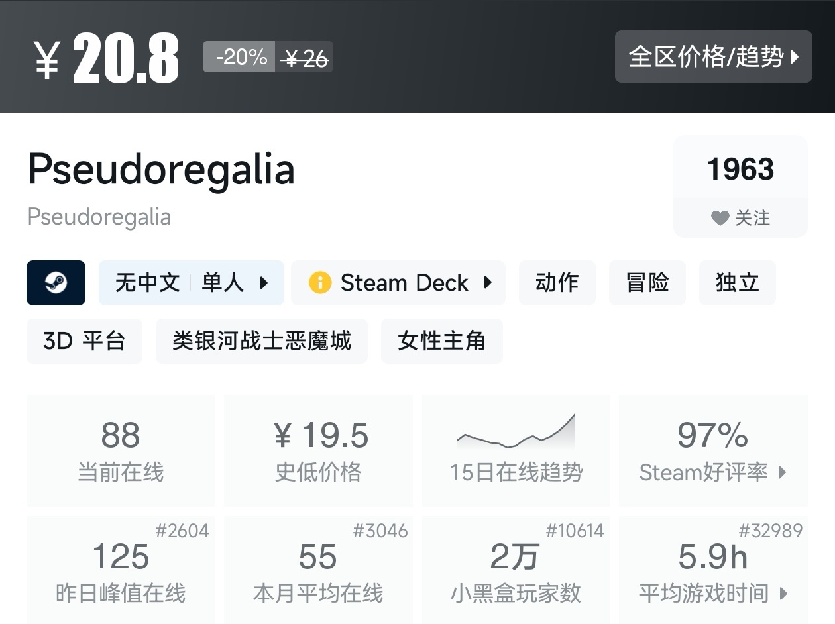Open the 15-day online trend chart
The image size is (835, 624).
pos(516,450)
